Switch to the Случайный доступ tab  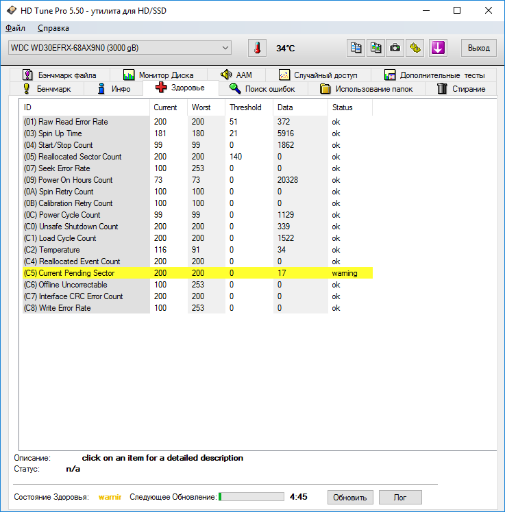coord(318,75)
